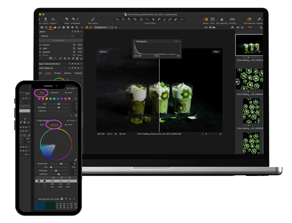292x223 pixels.
Task: Open the Exposure histogram tool tab icon
Action: pos(55,27)
